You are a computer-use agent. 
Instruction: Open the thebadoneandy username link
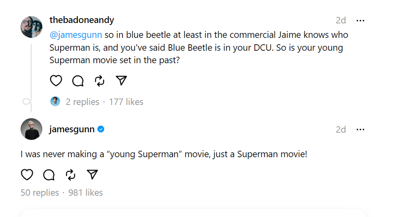pyautogui.click(x=82, y=20)
